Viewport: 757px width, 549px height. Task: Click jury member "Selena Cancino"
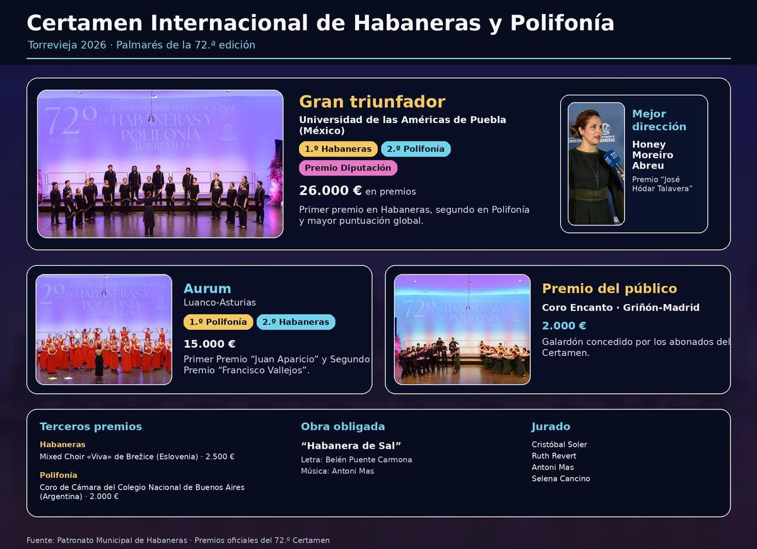(561, 478)
